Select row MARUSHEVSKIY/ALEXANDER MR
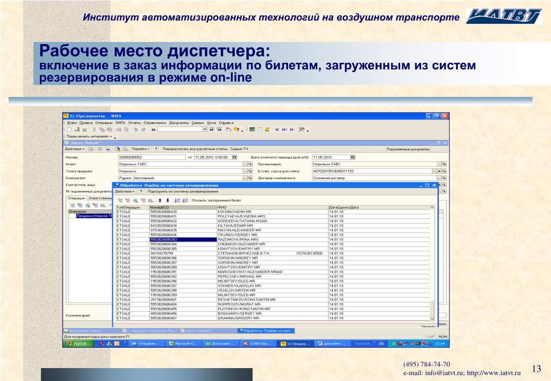The height and width of the screenshot is (381, 551). click(x=273, y=272)
